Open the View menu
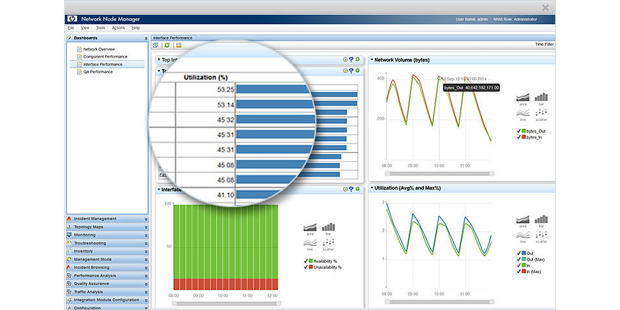Image resolution: width=620 pixels, height=310 pixels. tap(85, 28)
